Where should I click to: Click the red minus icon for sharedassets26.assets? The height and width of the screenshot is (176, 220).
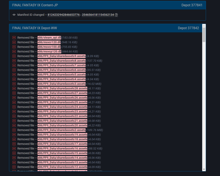click(14, 98)
